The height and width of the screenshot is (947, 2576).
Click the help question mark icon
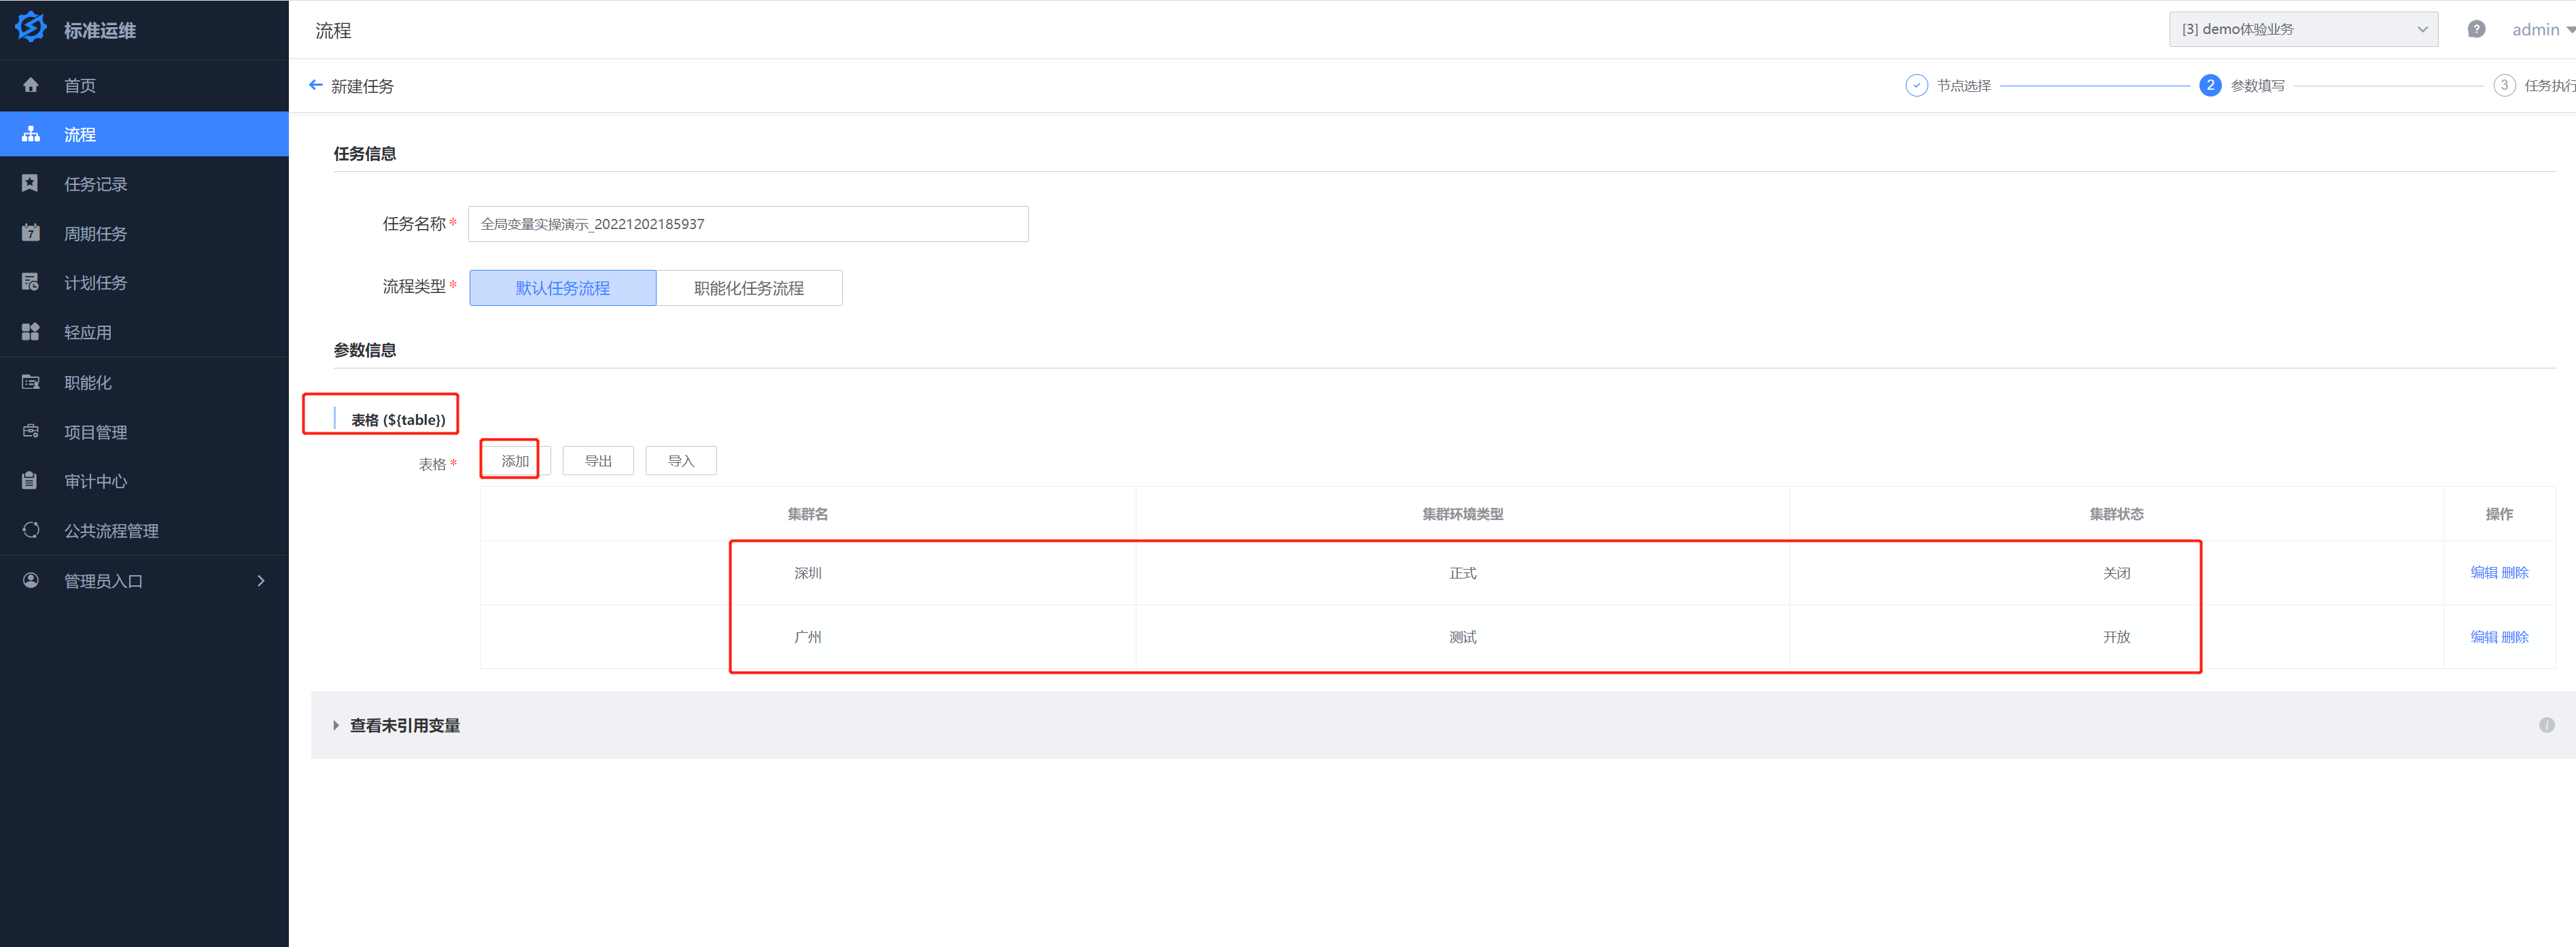click(x=2475, y=29)
